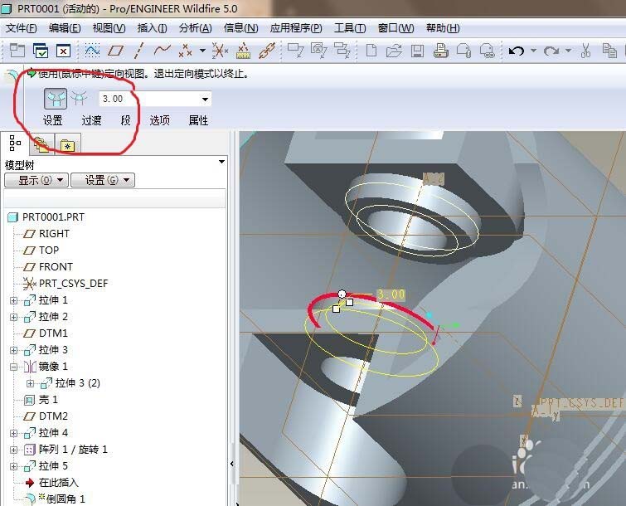The image size is (626, 506).
Task: Switch to the folder browser navigator tab
Action: (41, 144)
